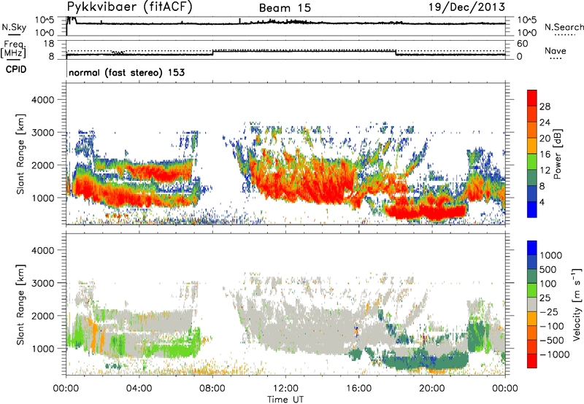Click the velocity panel 'Slant Range [km]' label
Image resolution: width=584 pixels, height=404 pixels.
[x=20, y=304]
